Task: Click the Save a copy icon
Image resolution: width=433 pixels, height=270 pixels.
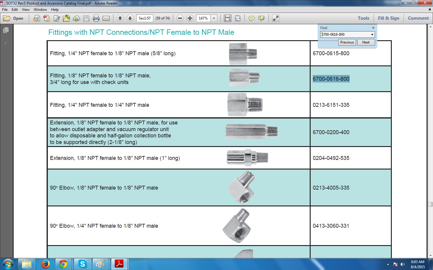Action: coord(36,18)
